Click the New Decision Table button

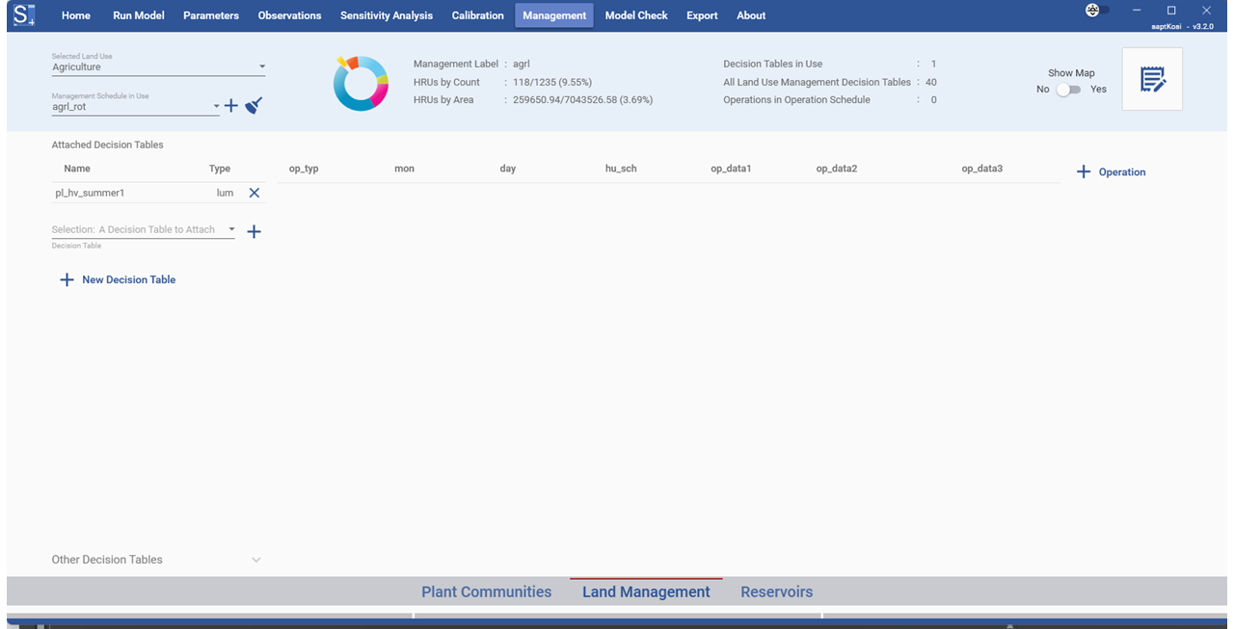point(118,279)
